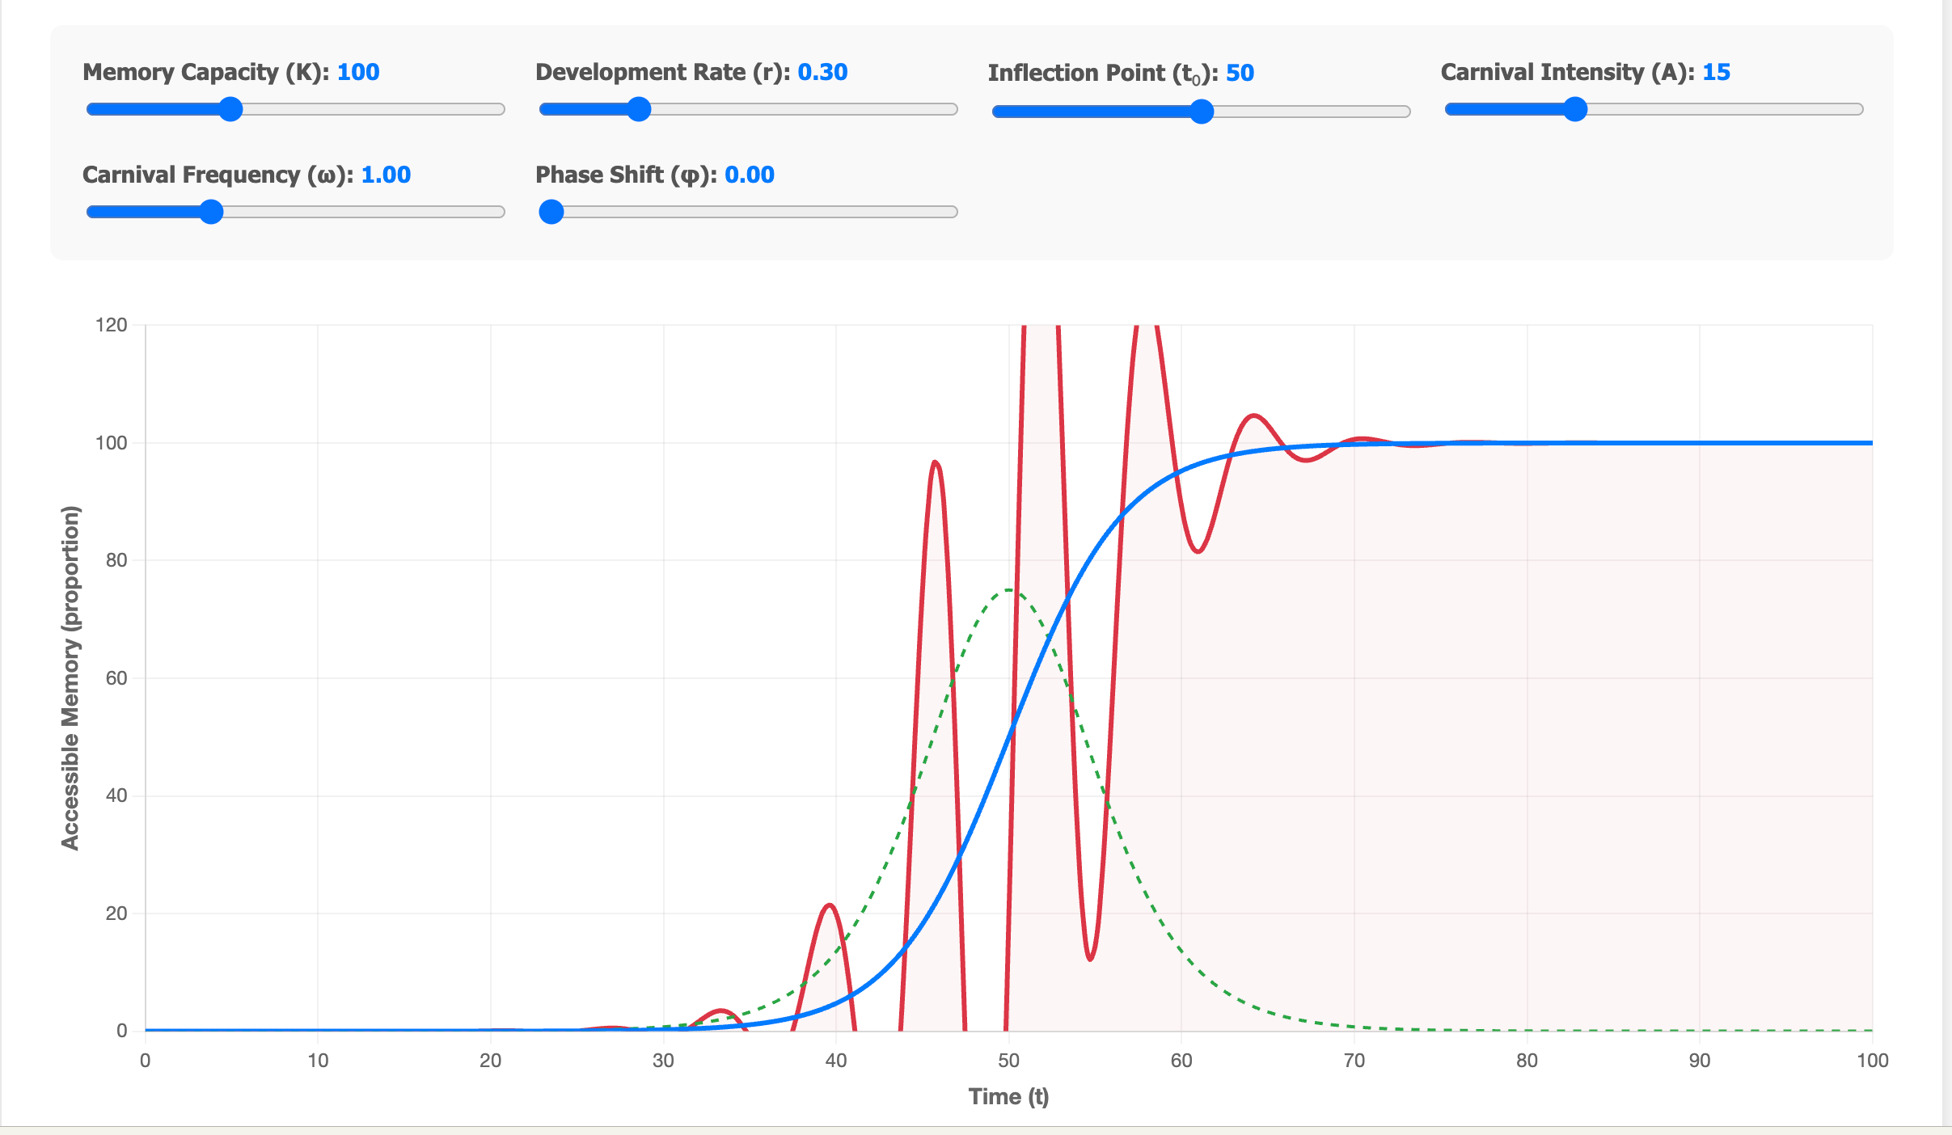Image resolution: width=1952 pixels, height=1135 pixels.
Task: Click the Inflection Point slider handle
Action: pos(1202,112)
